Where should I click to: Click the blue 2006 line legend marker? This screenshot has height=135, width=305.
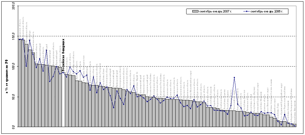(x=247, y=11)
